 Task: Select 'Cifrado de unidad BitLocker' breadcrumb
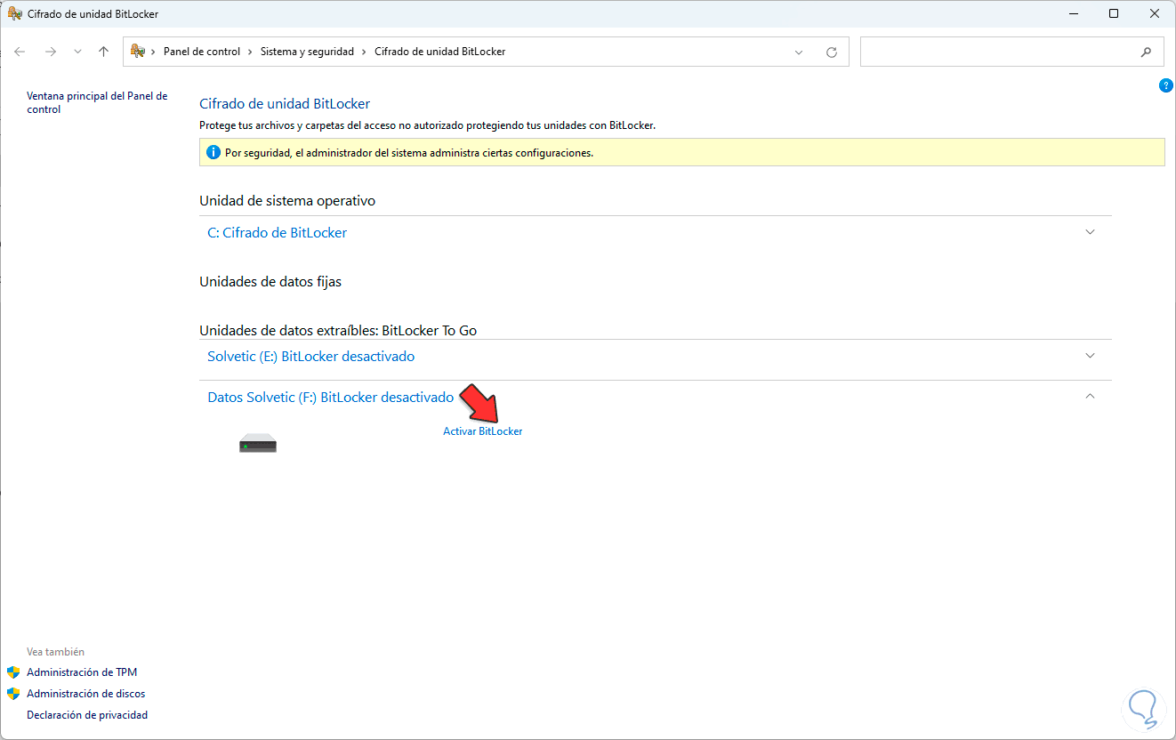[x=439, y=52]
